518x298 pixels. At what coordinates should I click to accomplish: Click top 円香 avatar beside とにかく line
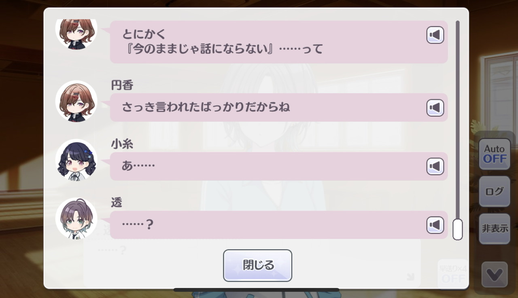point(76,33)
